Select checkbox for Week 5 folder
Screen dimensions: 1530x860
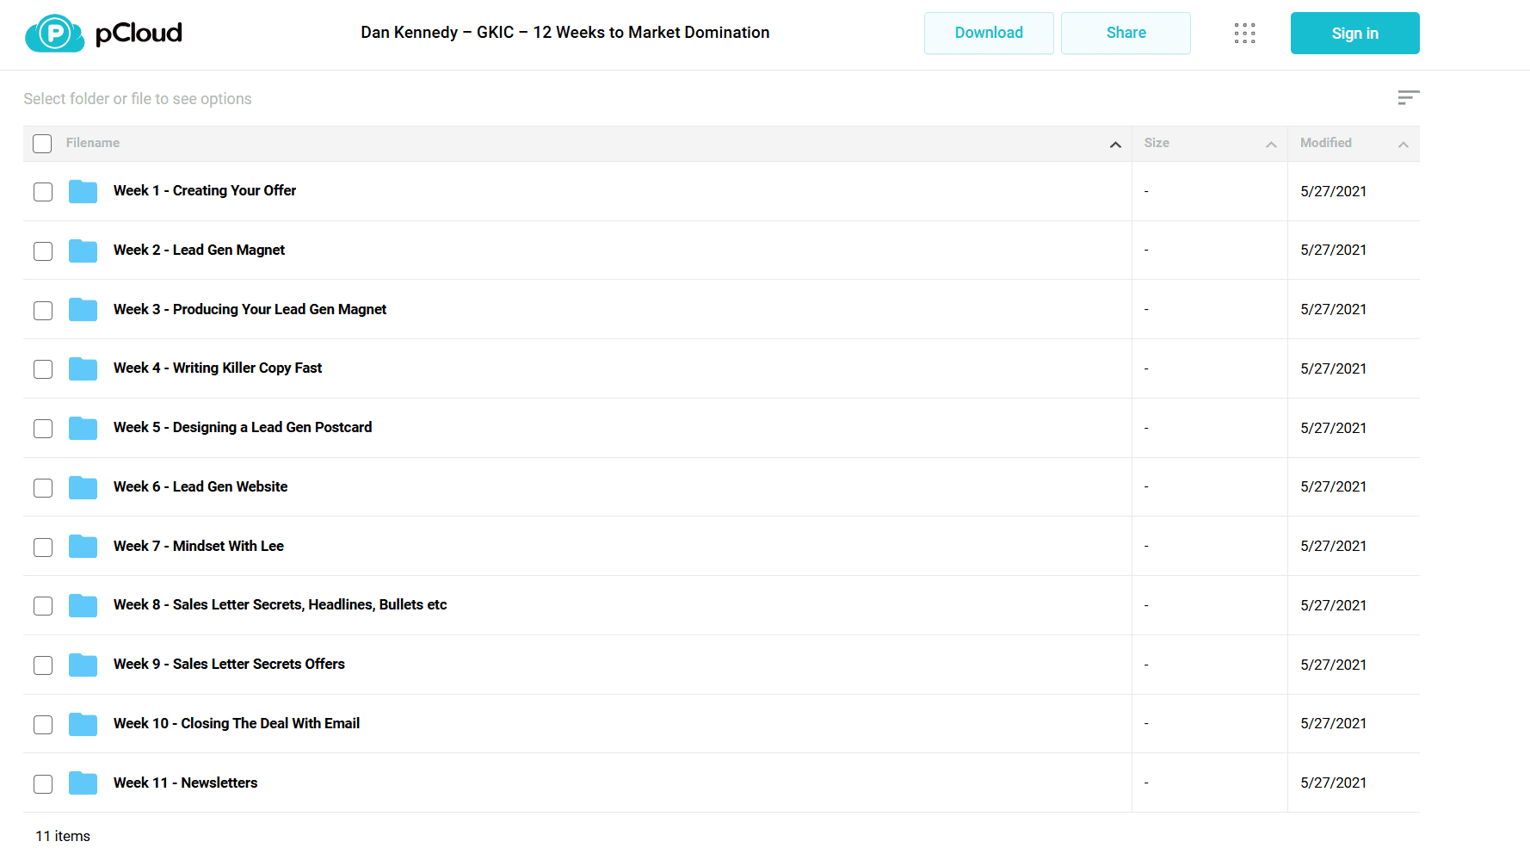pos(43,429)
